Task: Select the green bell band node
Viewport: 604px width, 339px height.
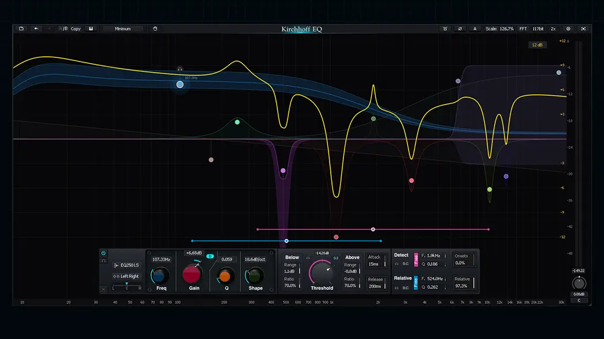Action: pos(237,122)
